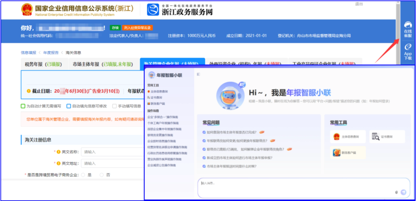Open 个体工商户年报操作指南
The image size is (416, 201).
pyautogui.click(x=163, y=123)
